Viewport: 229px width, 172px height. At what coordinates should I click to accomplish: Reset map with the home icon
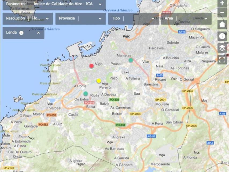pyautogui.click(x=222, y=24)
